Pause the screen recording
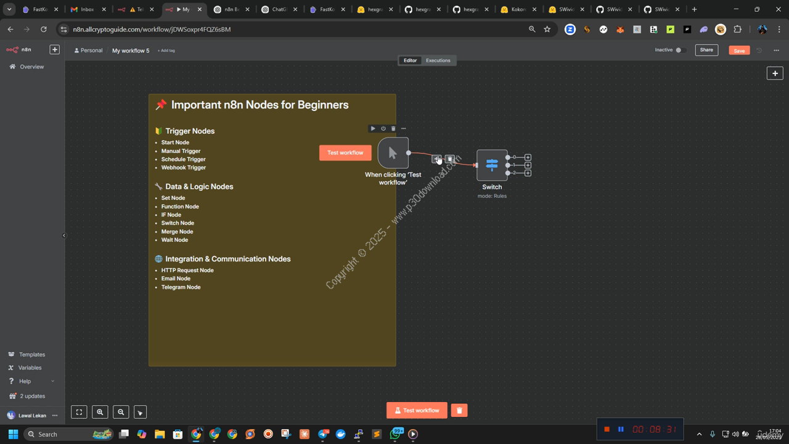This screenshot has width=789, height=444. pyautogui.click(x=621, y=429)
